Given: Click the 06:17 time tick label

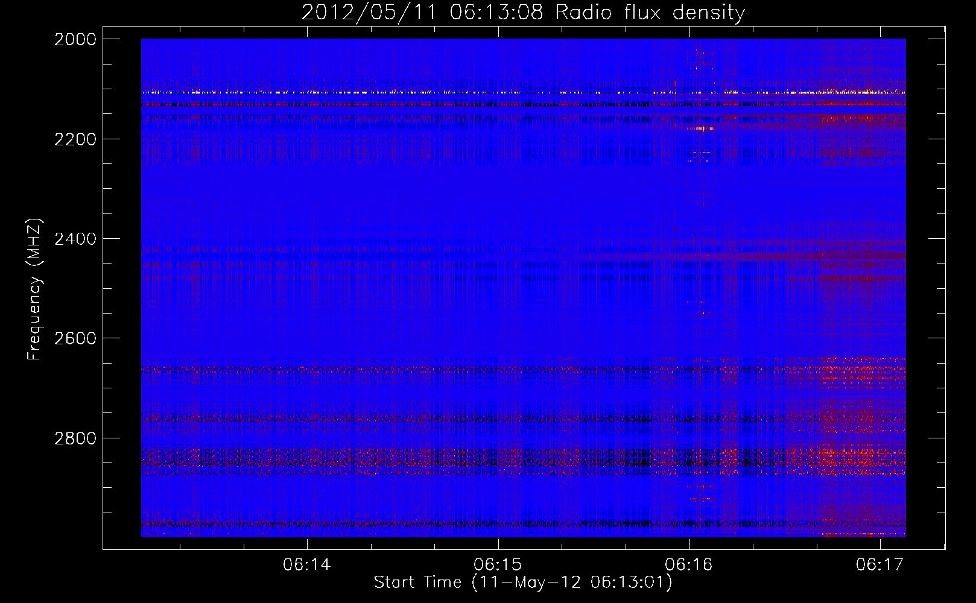Looking at the screenshot, I should pos(880,565).
